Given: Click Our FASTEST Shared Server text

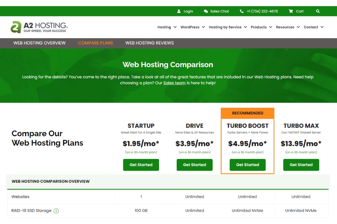Looking at the screenshot, I should tap(301, 133).
